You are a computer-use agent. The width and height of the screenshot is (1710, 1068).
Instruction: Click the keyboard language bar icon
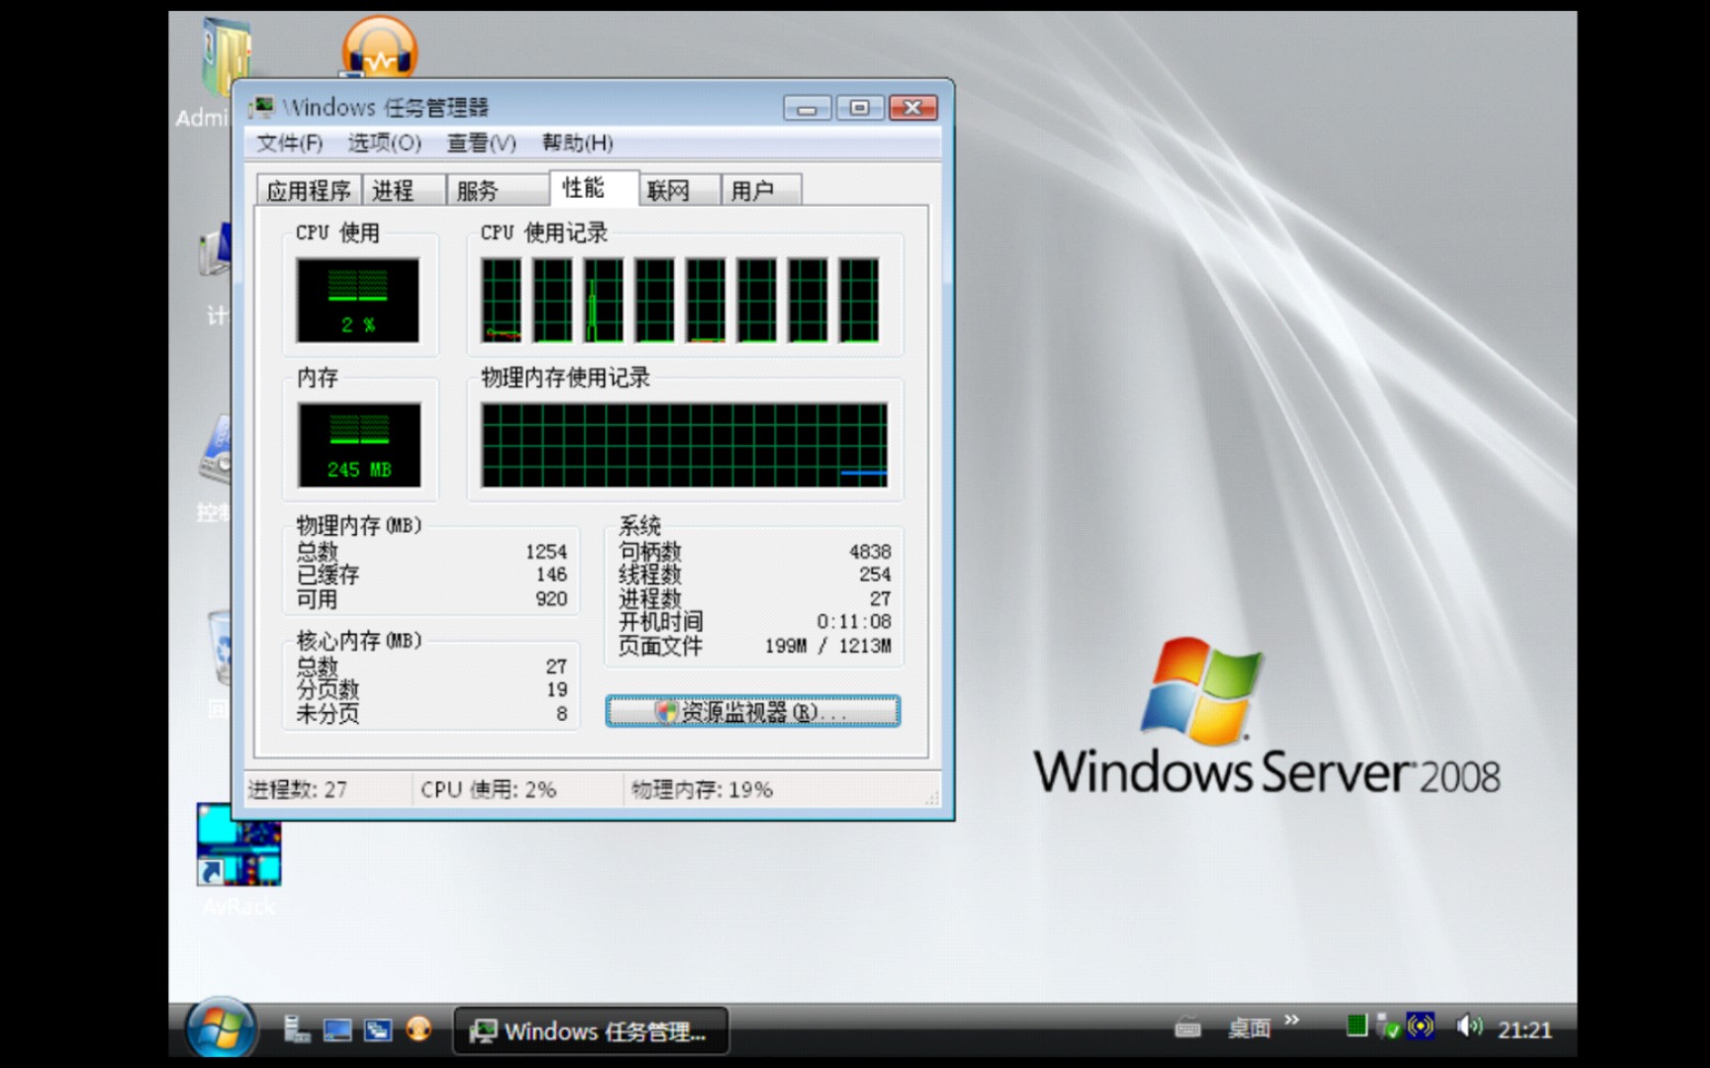click(x=1187, y=1029)
